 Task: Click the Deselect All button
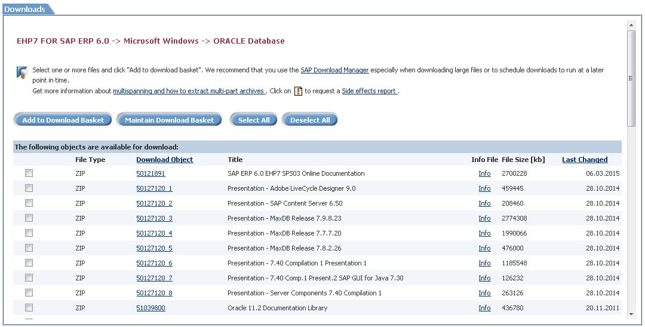[310, 120]
